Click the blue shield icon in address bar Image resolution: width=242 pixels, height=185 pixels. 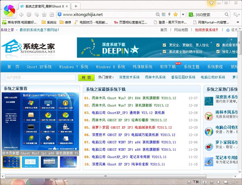59,15
